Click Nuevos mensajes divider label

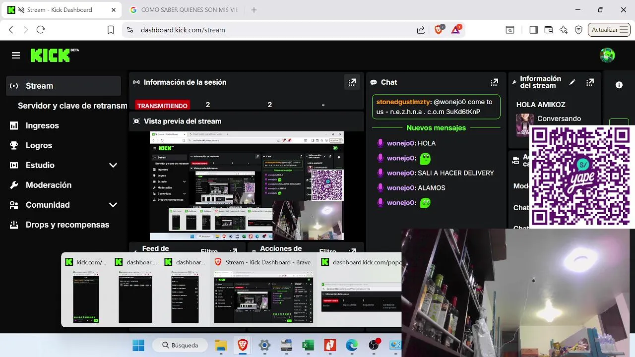(x=436, y=128)
